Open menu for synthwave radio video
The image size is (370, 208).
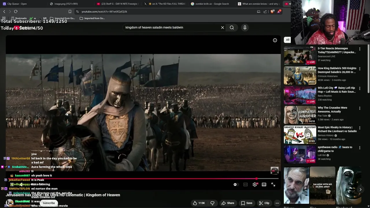pos(360,148)
